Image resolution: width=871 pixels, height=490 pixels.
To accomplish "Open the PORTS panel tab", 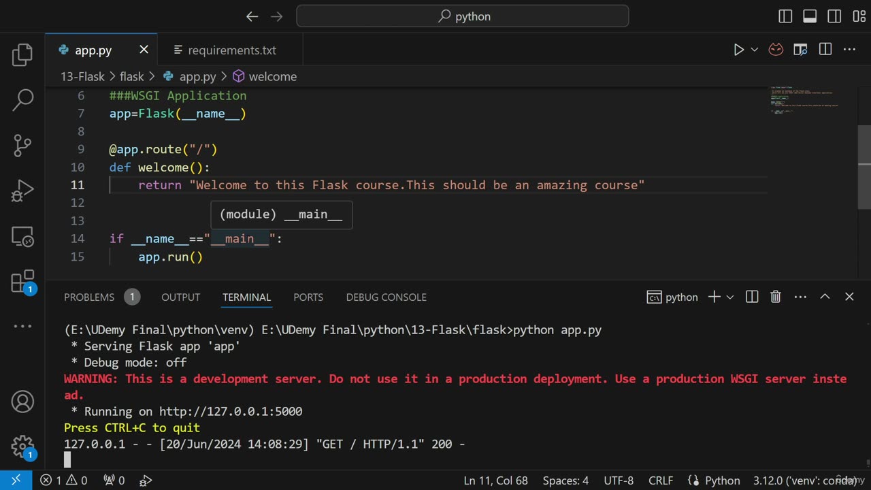I will coord(308,297).
